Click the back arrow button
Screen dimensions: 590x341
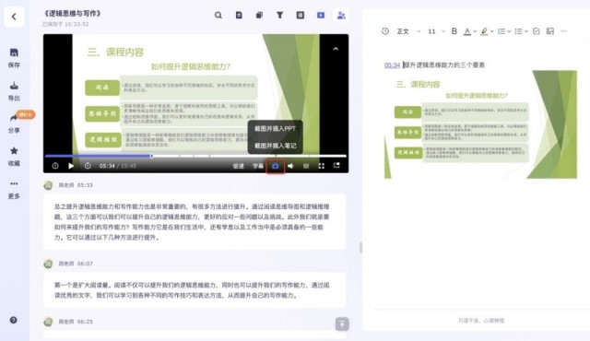[x=14, y=17]
